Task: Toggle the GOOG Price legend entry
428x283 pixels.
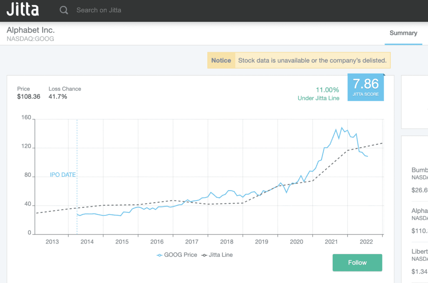Action: 177,255
